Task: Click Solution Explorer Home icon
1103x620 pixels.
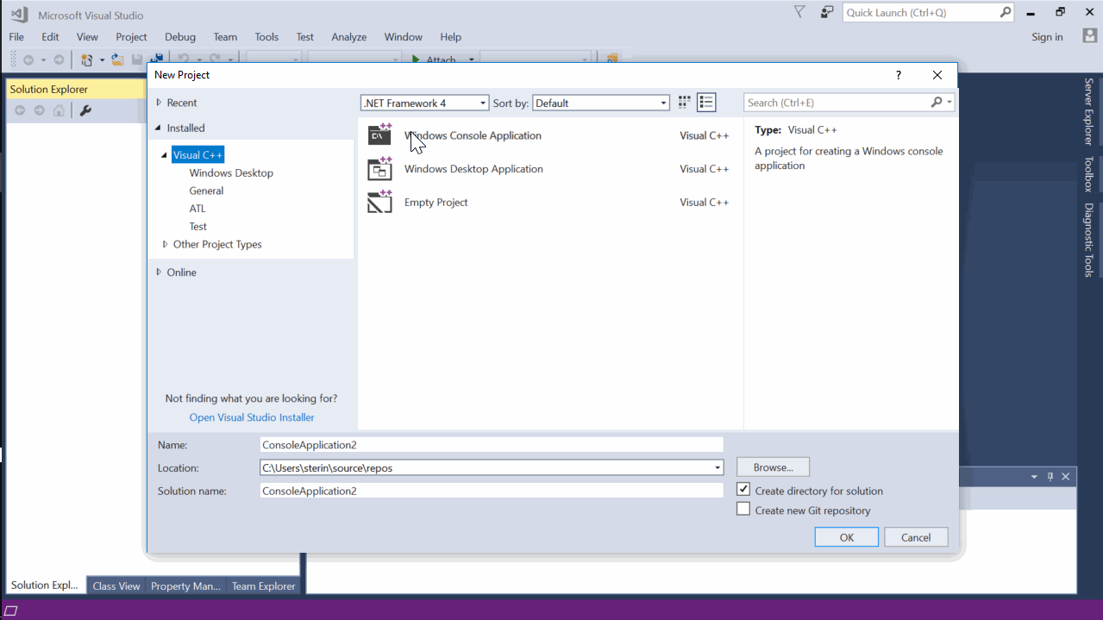Action: 59,110
